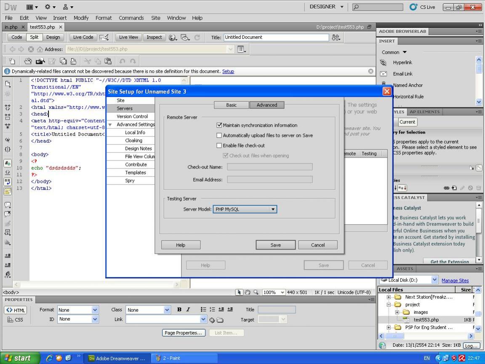The width and height of the screenshot is (485, 364).
Task: Click 2 - Paint taskbar item
Action: click(x=184, y=358)
